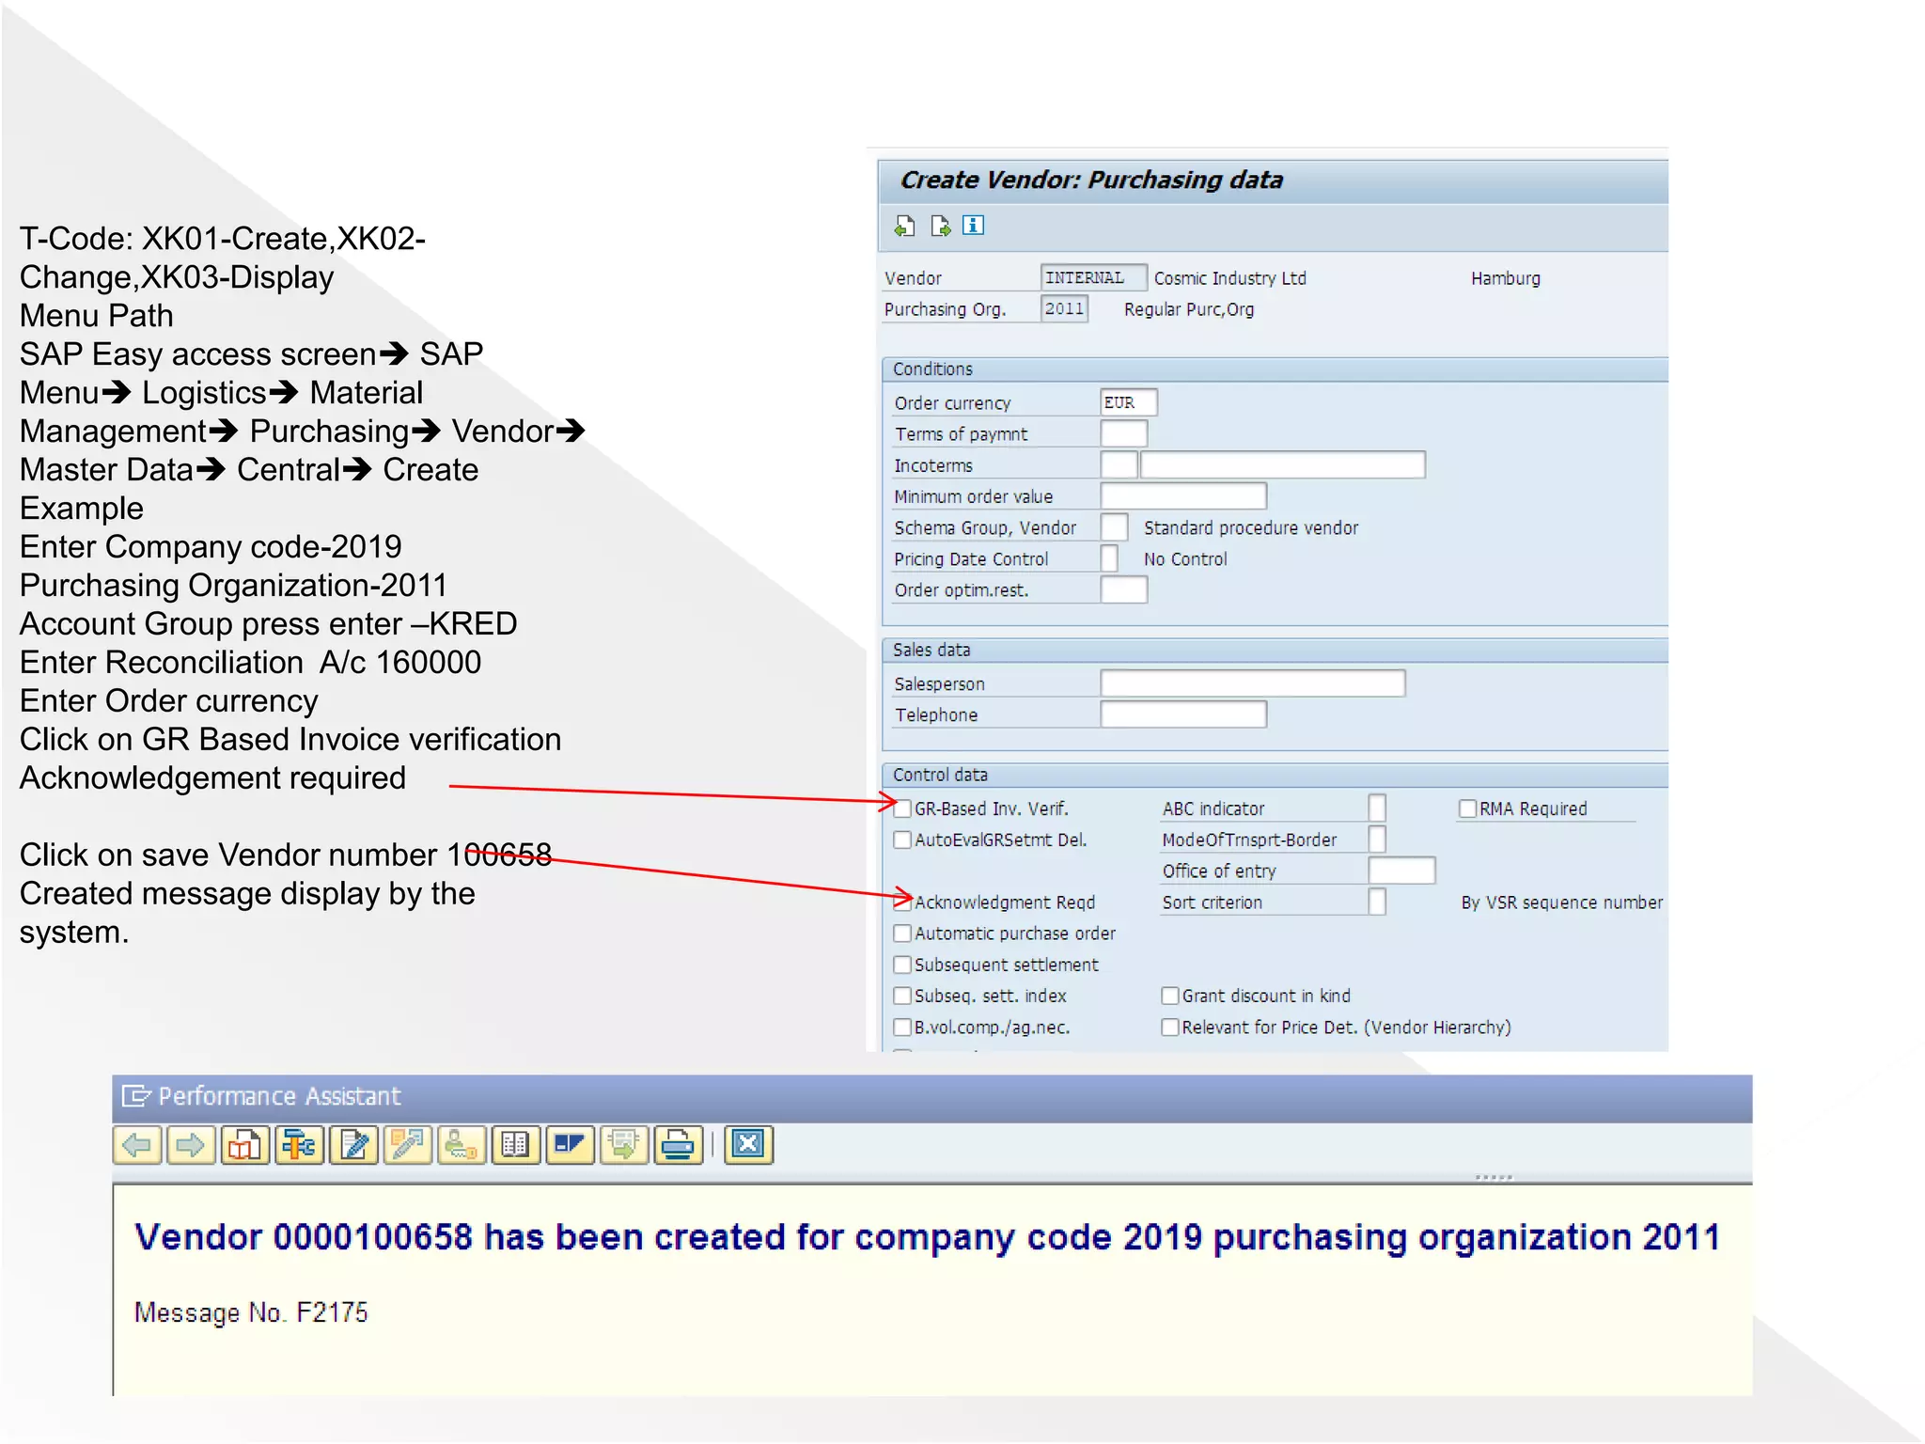This screenshot has width=1925, height=1444.
Task: Click the Vendor field showing INTERNAL
Action: (x=1093, y=277)
